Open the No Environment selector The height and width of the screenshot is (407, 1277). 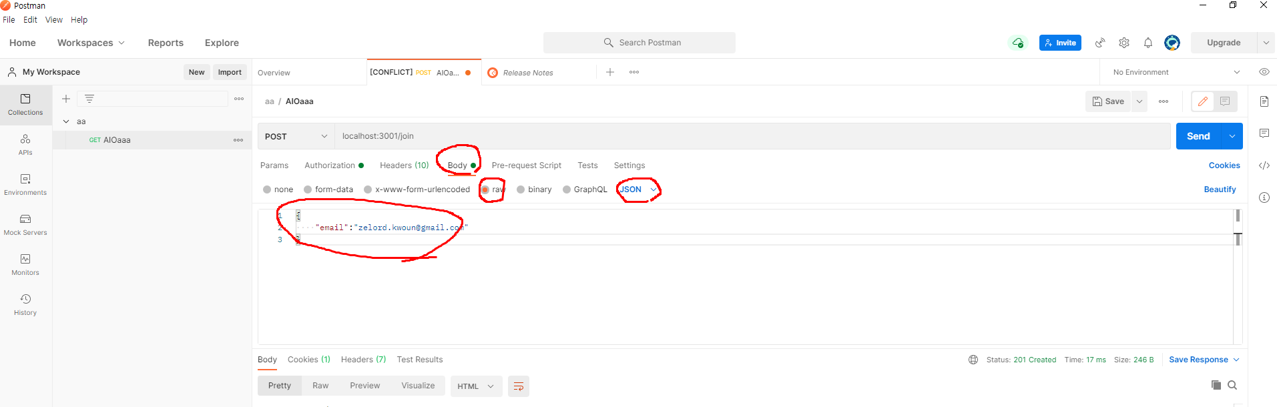click(x=1176, y=72)
